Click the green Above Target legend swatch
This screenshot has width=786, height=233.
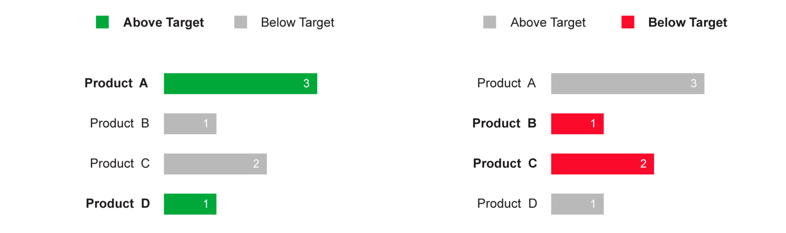[x=102, y=22]
